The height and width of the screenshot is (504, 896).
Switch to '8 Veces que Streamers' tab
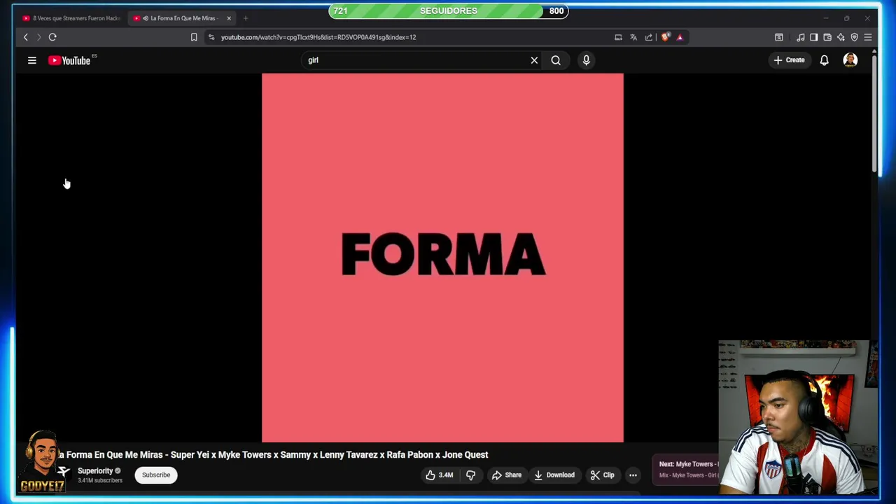[x=71, y=18]
